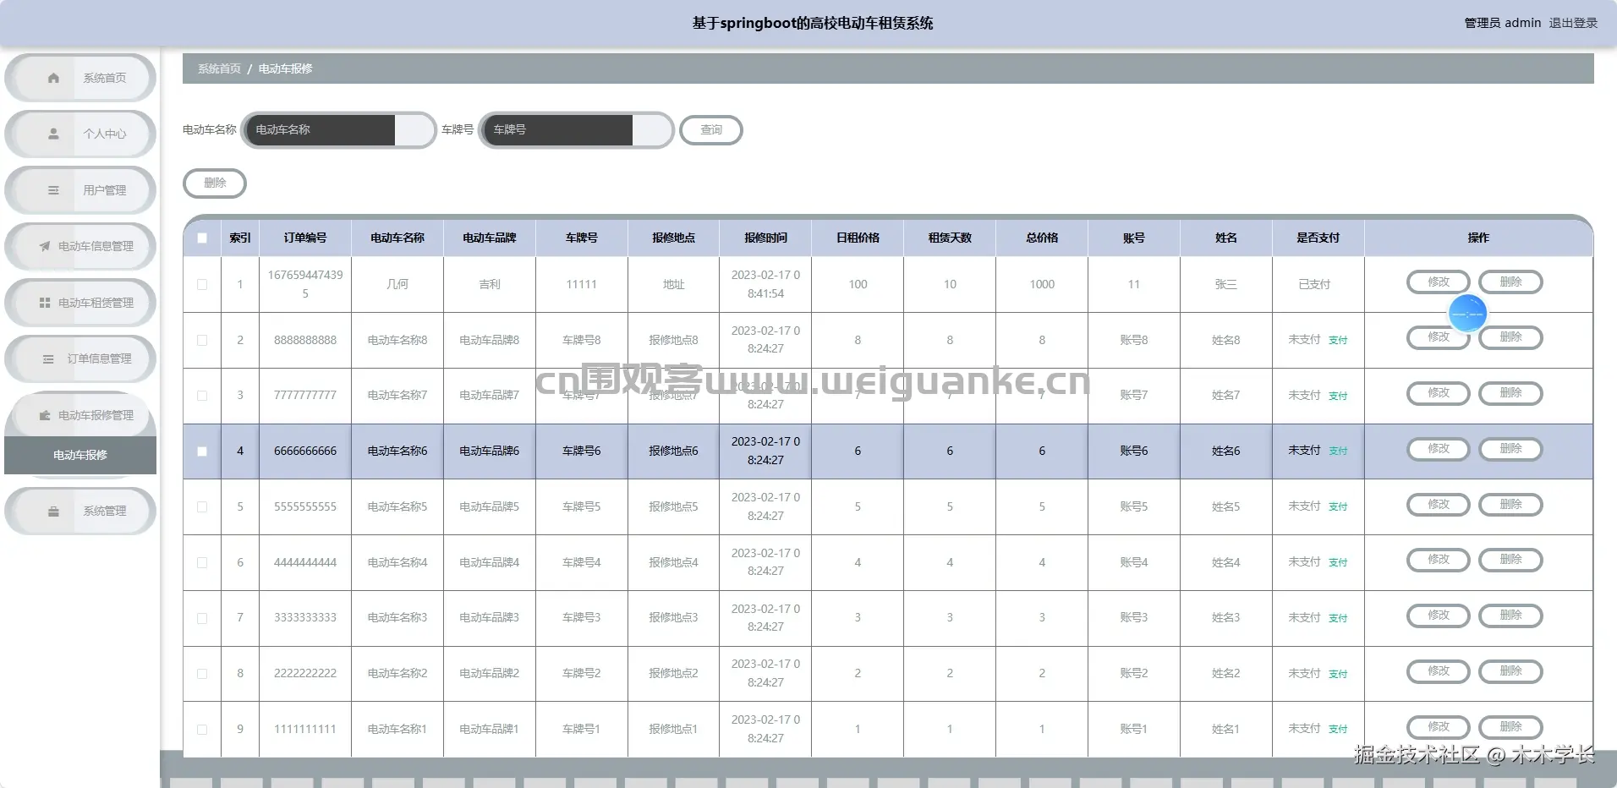Click the 系统首页 breadcrumb link
The image size is (1617, 788).
(x=219, y=68)
